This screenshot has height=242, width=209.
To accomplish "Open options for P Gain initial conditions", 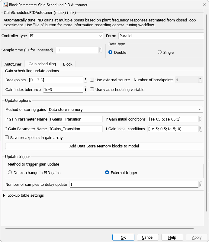I will tap(201, 119).
